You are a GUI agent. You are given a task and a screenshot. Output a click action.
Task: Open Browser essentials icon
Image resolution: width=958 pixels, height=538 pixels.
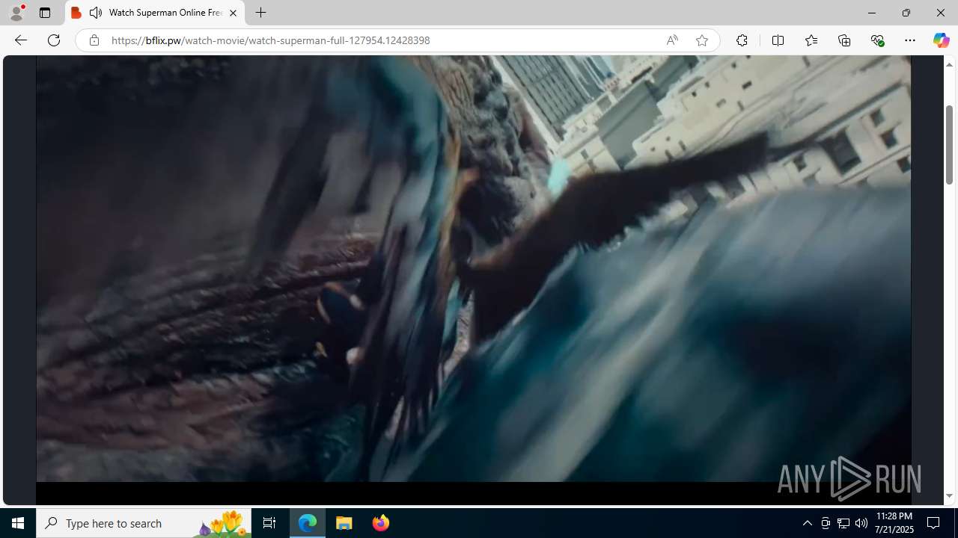[877, 40]
